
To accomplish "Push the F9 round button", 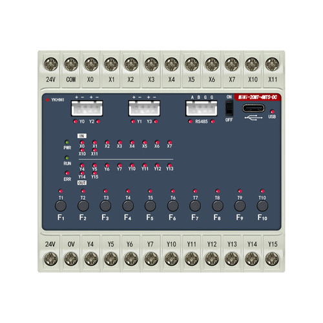I will [x=240, y=205].
